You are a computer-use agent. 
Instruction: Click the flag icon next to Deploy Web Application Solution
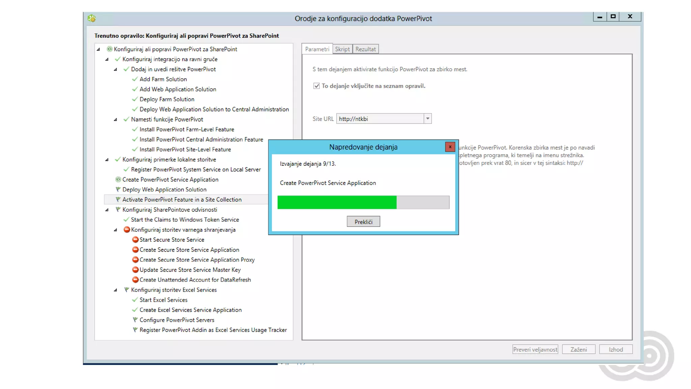point(118,189)
